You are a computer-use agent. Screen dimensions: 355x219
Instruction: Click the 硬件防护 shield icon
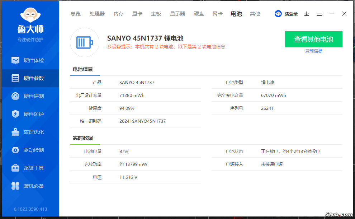point(15,114)
